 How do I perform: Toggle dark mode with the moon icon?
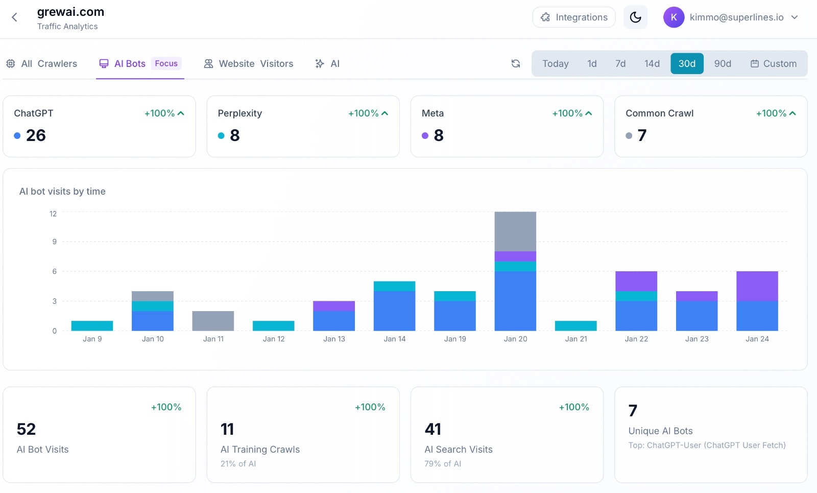click(x=635, y=17)
